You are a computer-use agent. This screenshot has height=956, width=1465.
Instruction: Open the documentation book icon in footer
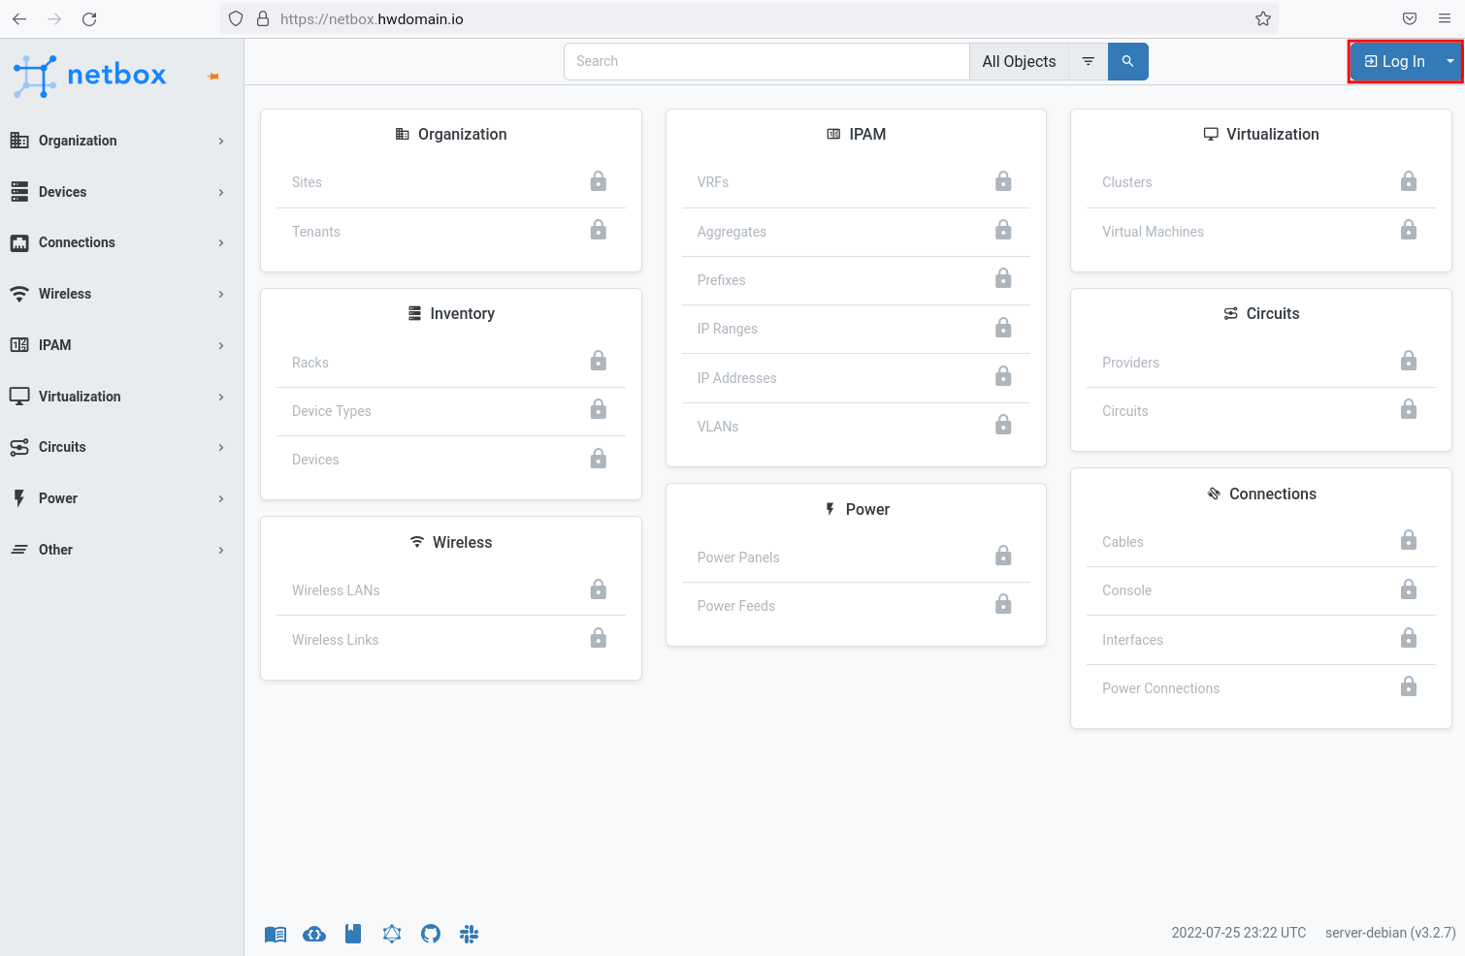pos(276,934)
